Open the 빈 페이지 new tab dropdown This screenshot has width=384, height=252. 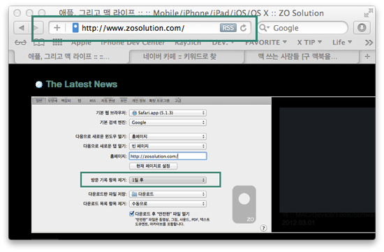168,146
